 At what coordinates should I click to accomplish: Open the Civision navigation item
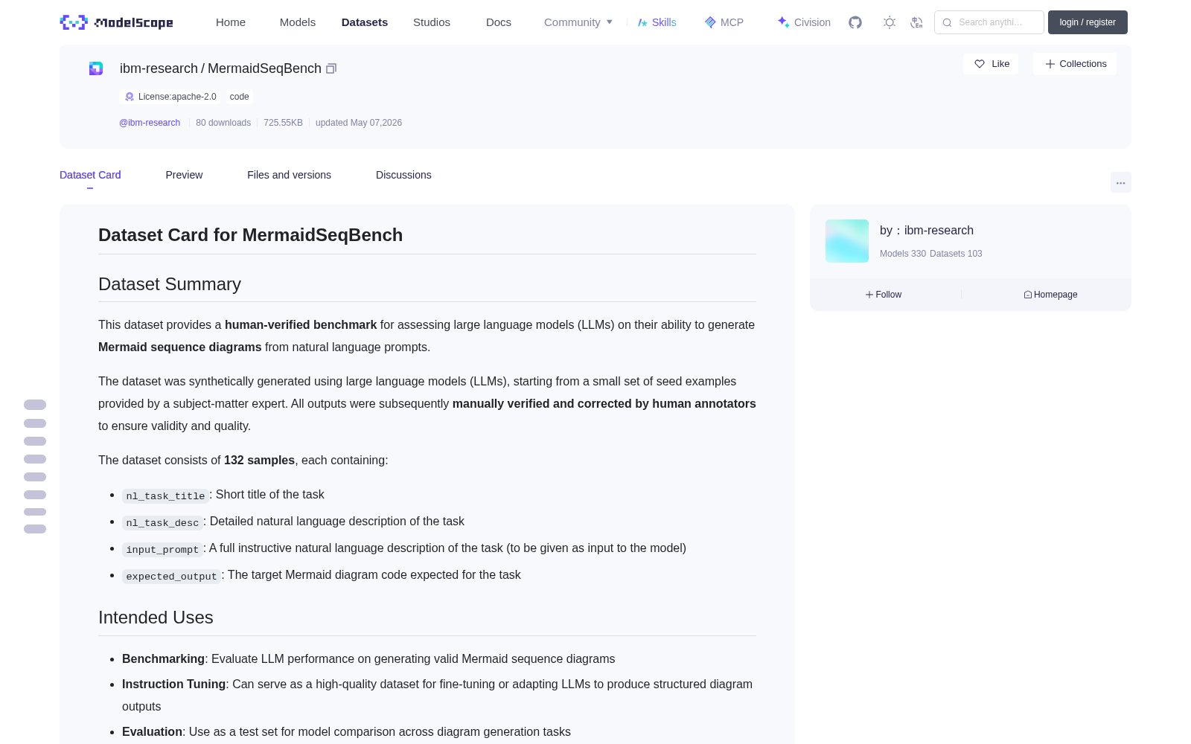point(804,22)
